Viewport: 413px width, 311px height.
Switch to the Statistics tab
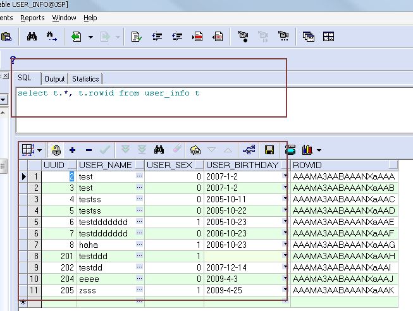click(x=85, y=79)
